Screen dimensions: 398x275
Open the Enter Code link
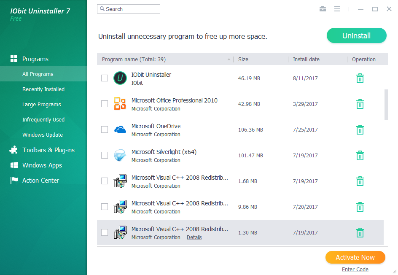(355, 269)
